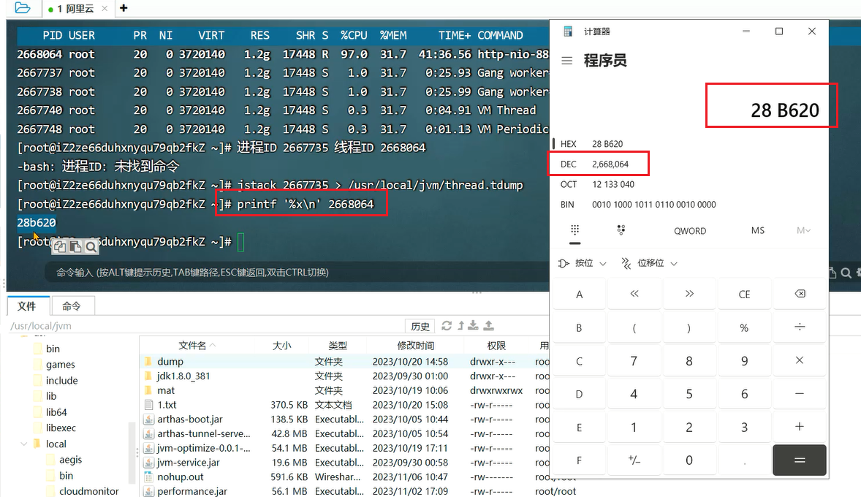Click the +/- negate key
861x497 pixels.
(x=634, y=460)
